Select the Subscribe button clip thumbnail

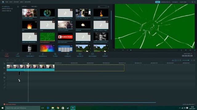[65, 37]
